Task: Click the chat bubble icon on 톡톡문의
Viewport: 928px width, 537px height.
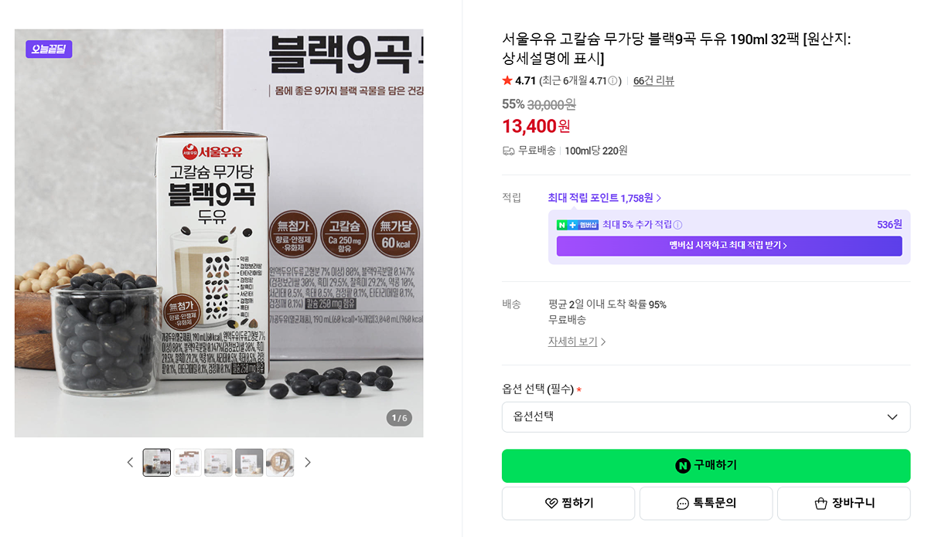Action: tap(683, 504)
